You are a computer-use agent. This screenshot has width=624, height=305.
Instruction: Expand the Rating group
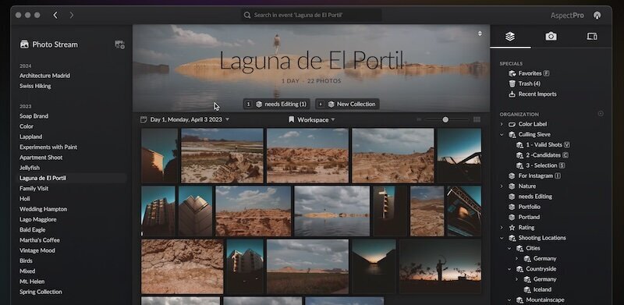pos(502,228)
